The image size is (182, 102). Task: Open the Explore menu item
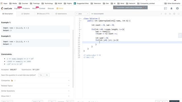click(17, 8)
